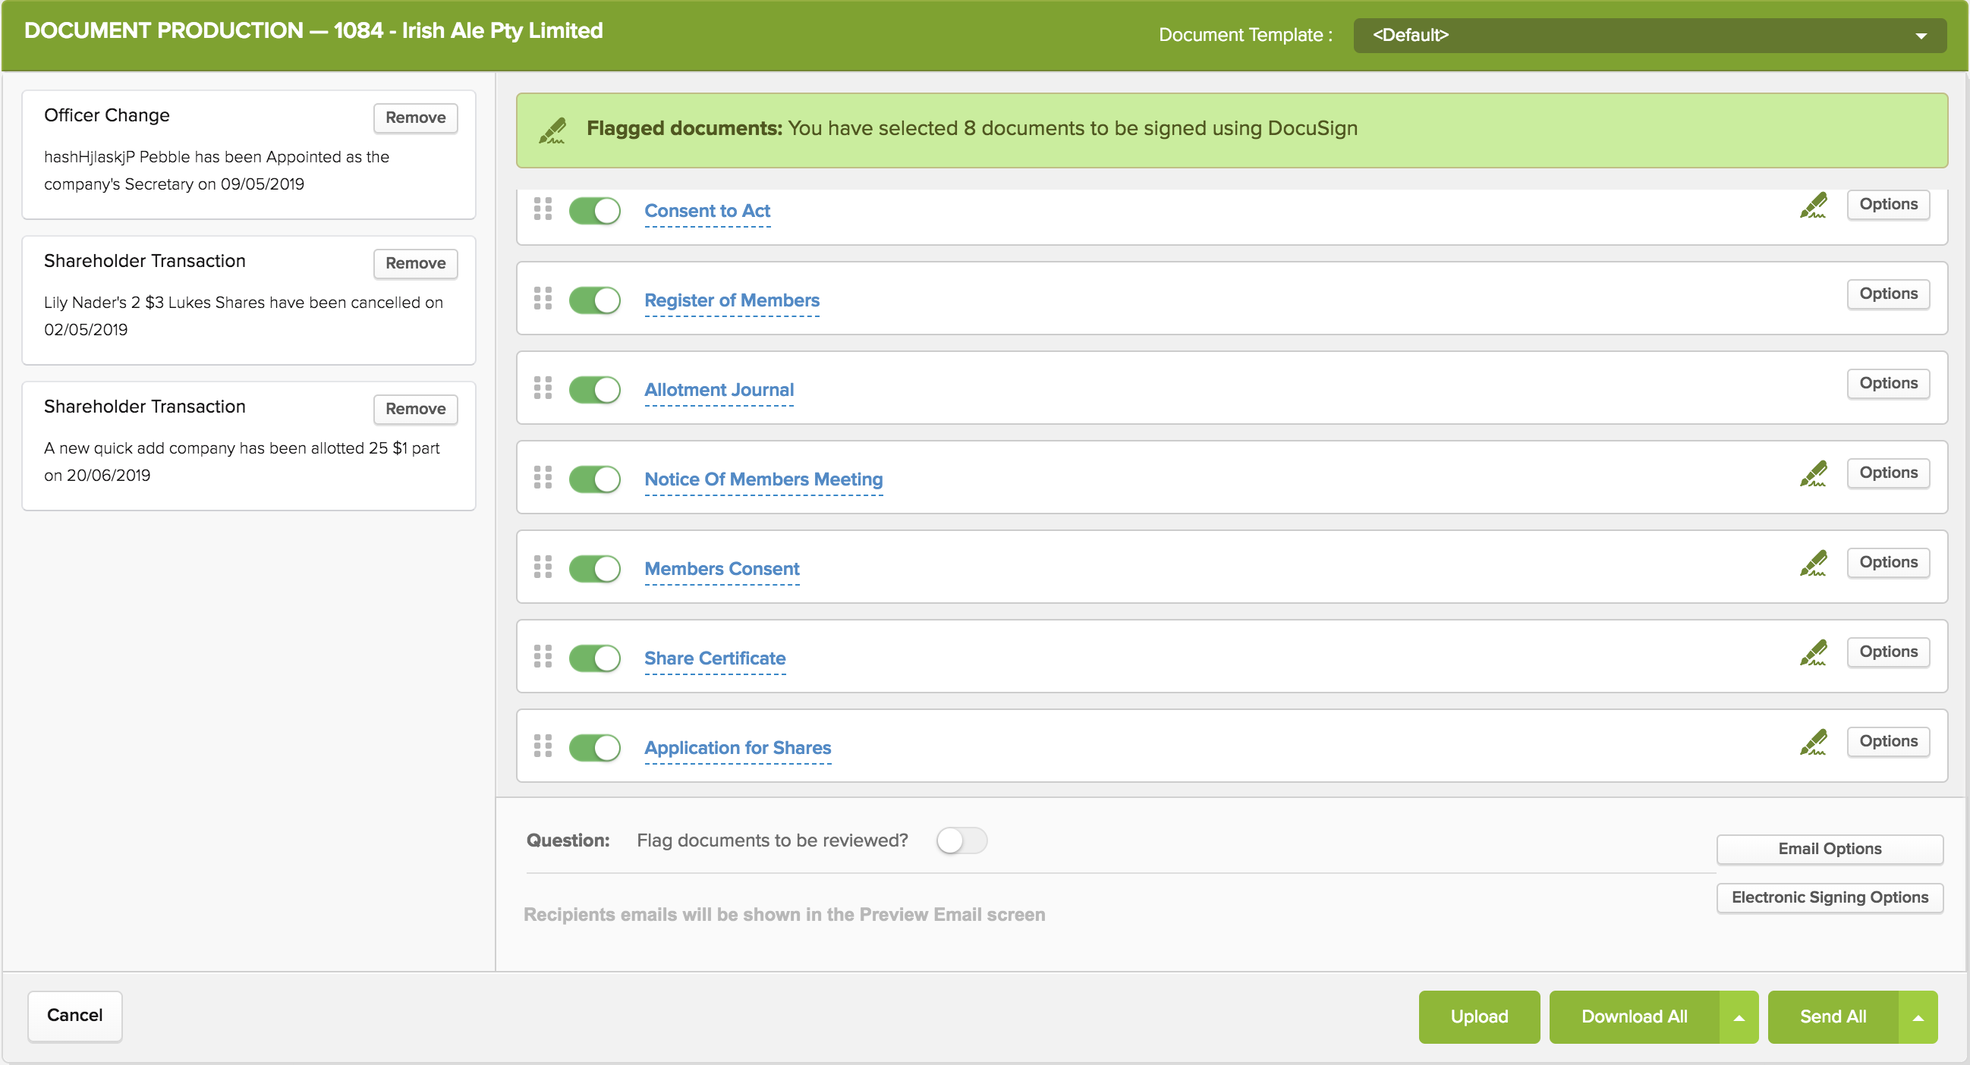Viewport: 1970px width, 1065px height.
Task: Expand the Send All arrow menu
Action: click(1917, 1017)
